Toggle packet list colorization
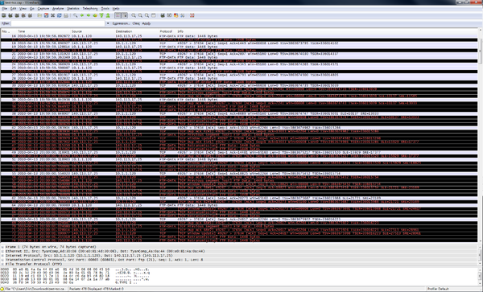483x292 pixels. [x=118, y=15]
